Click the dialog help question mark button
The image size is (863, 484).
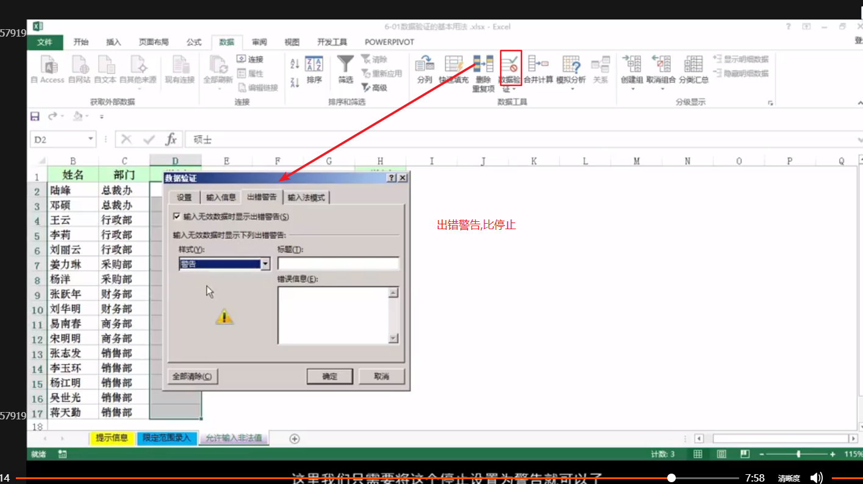pos(392,178)
